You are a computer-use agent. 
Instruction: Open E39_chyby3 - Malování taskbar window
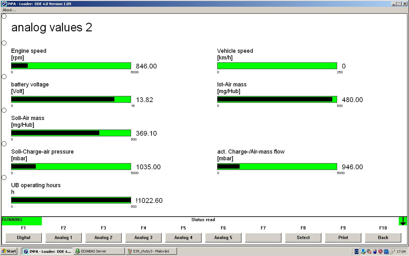(x=151, y=251)
